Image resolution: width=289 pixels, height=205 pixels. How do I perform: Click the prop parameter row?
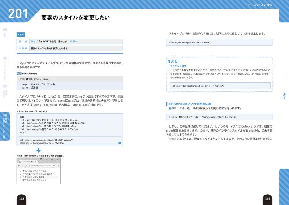[x=38, y=84]
